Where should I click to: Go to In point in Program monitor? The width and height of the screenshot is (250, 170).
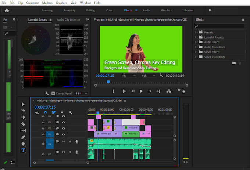pyautogui.click(x=124, y=91)
